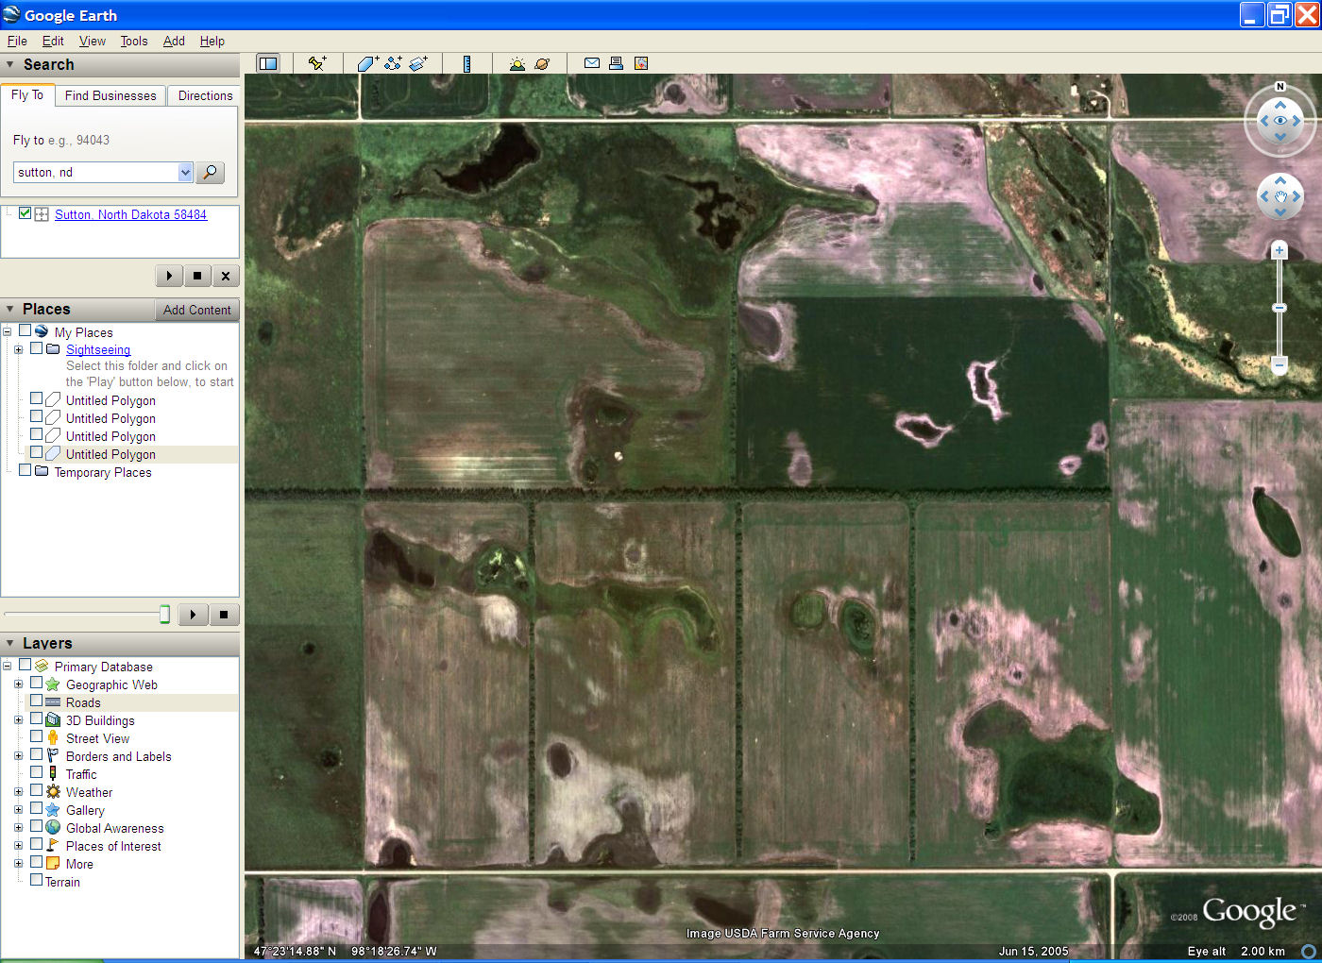The width and height of the screenshot is (1322, 963).
Task: Click North indicator on compass ring
Action: 1280,86
